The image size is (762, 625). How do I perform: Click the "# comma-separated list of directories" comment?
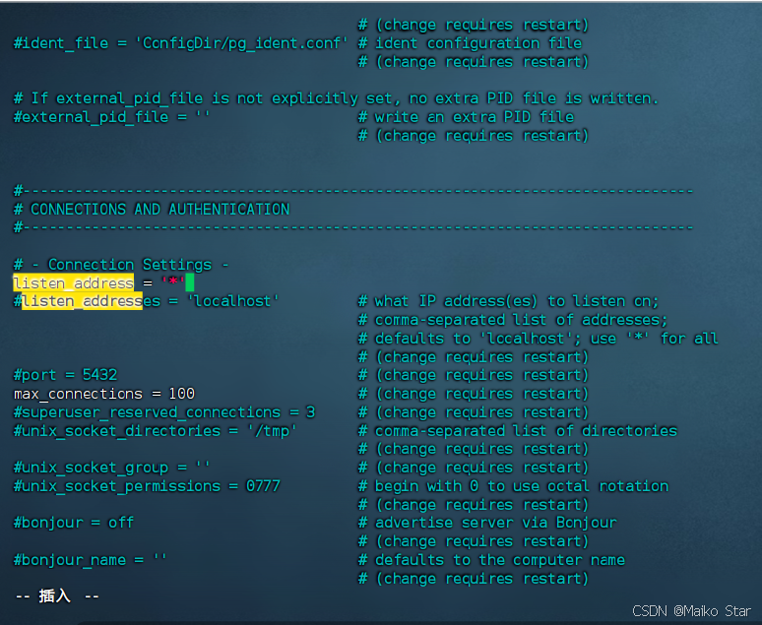[x=518, y=431]
